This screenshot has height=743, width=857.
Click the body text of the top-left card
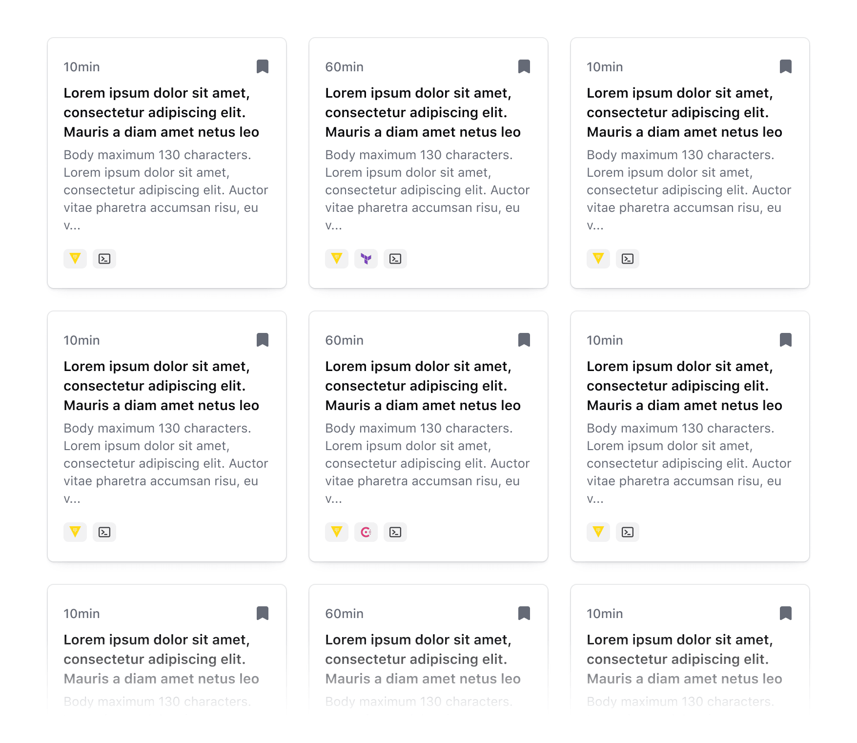point(166,189)
